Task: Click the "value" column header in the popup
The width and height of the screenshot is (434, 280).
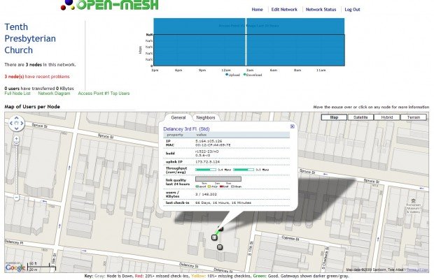Action: [201, 135]
